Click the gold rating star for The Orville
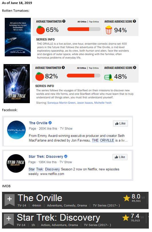152x232 pixels. pyautogui.click(x=126, y=198)
